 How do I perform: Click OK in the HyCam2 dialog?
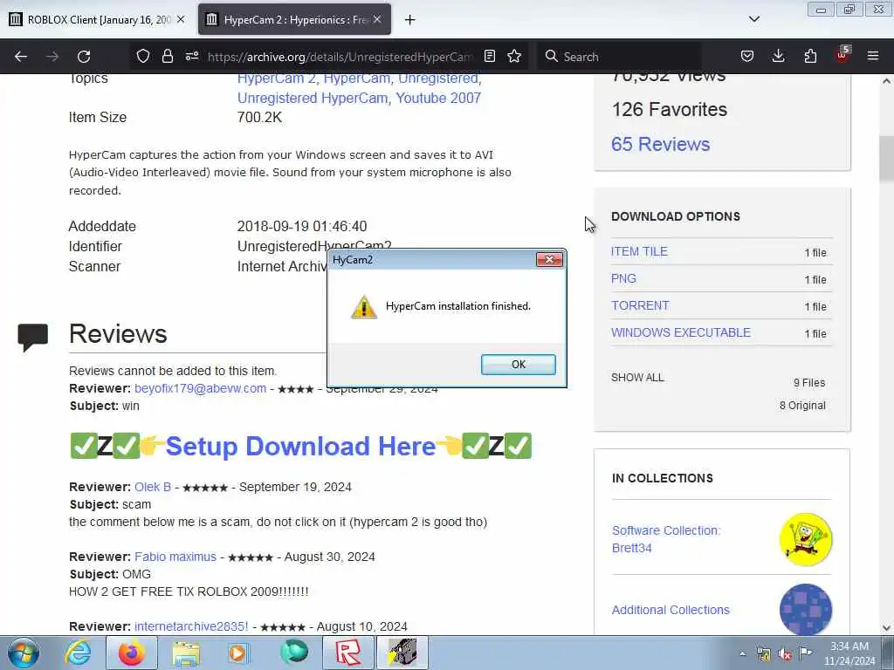518,365
